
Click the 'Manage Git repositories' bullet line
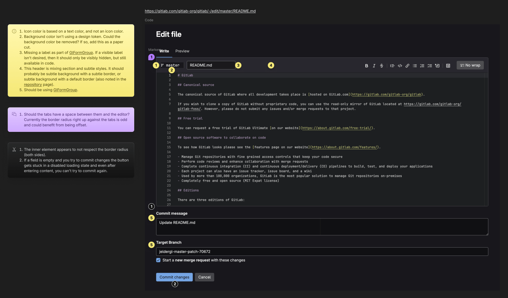pos(260,157)
